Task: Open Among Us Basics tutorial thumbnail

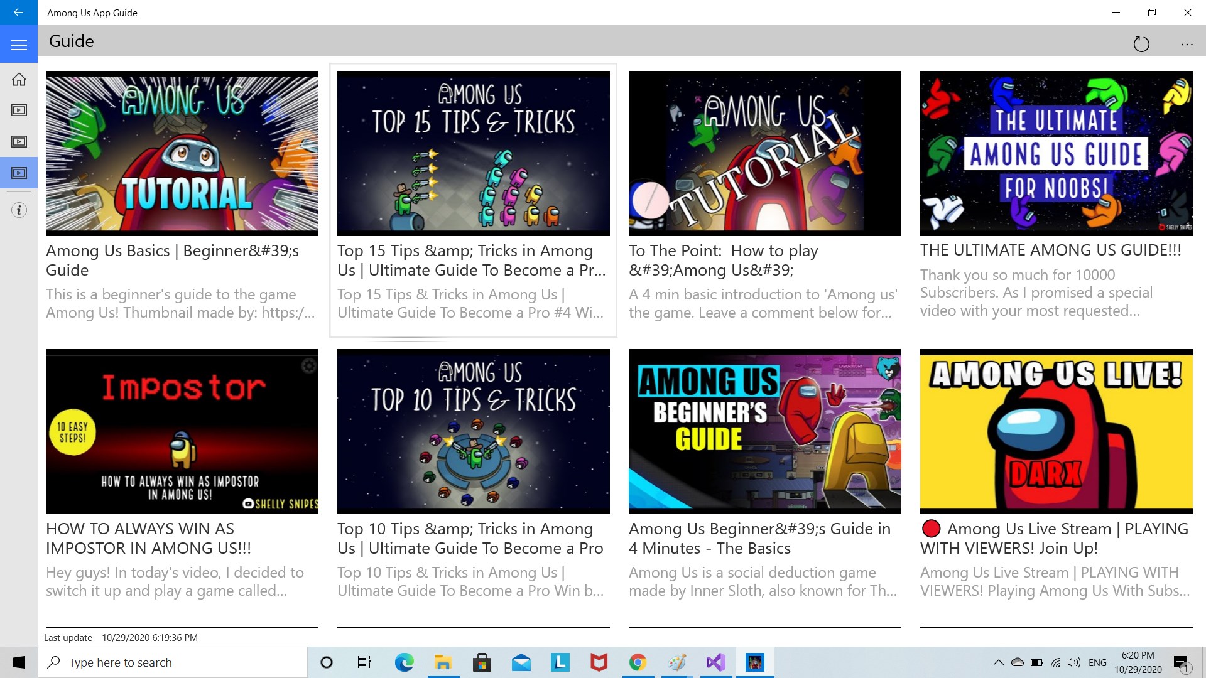Action: point(182,153)
